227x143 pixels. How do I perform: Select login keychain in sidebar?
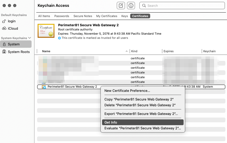pyautogui.click(x=16, y=21)
